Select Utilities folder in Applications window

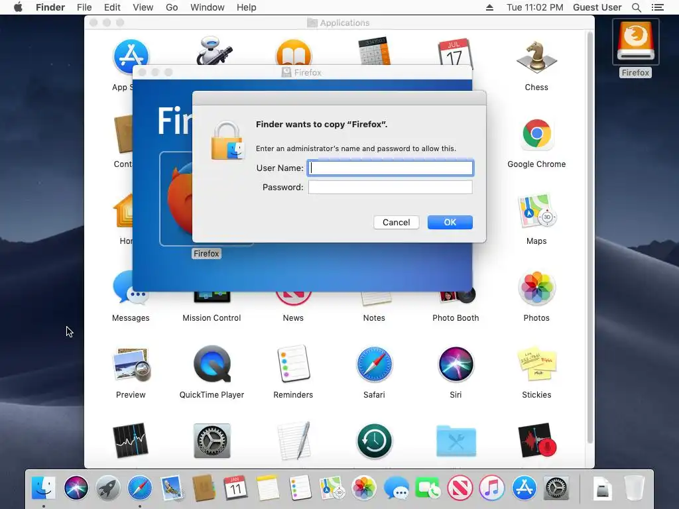click(x=456, y=441)
